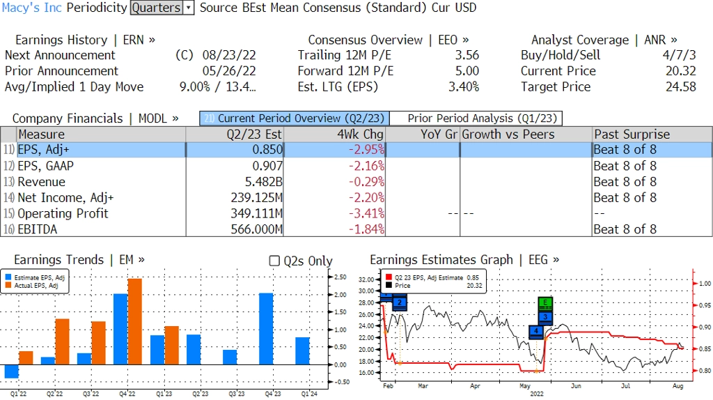
Task: Open the Periodicity Quarters dropdown
Action: (162, 8)
